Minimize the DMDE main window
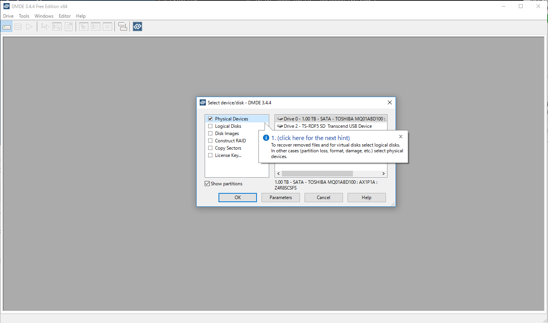548x323 pixels. 503,6
